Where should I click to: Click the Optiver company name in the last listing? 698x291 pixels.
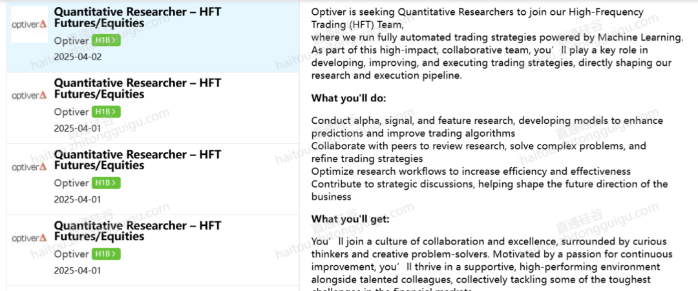pos(72,254)
